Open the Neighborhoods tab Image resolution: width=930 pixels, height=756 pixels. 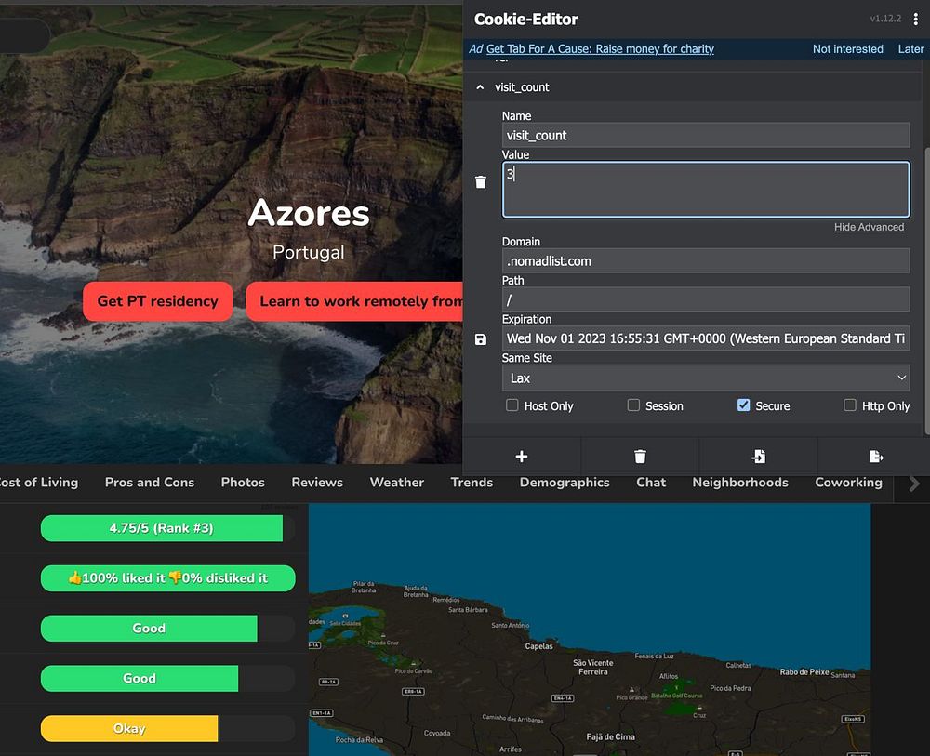point(739,482)
